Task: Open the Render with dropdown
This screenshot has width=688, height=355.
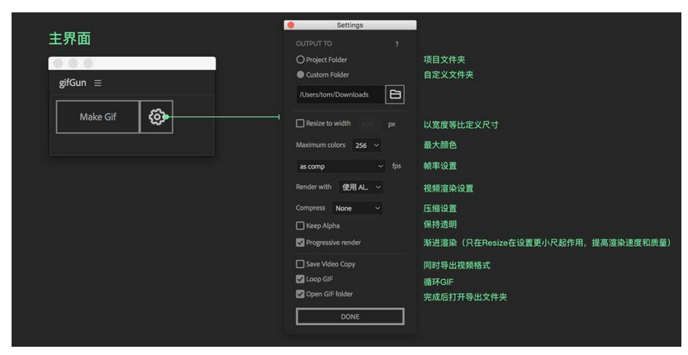Action: [x=361, y=187]
